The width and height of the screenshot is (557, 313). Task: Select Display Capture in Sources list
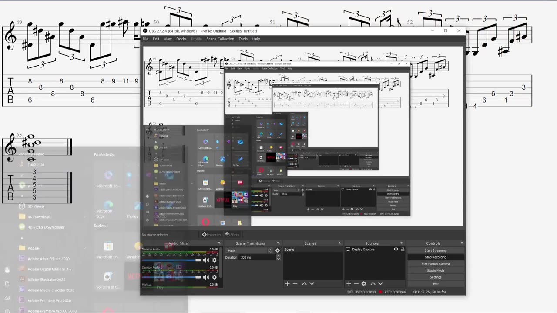point(363,250)
